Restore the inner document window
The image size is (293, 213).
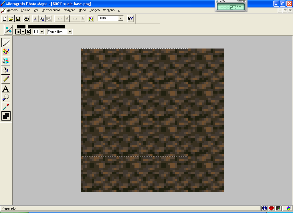click(285, 10)
